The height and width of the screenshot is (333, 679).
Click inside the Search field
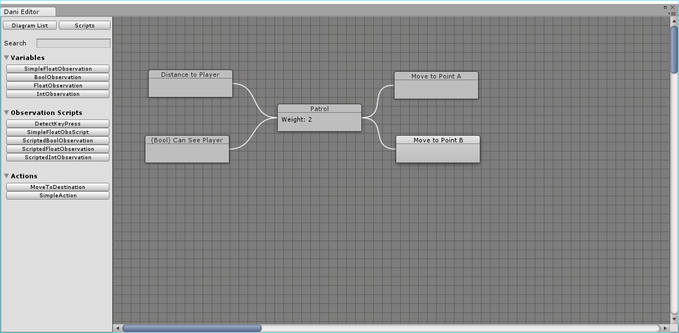73,43
